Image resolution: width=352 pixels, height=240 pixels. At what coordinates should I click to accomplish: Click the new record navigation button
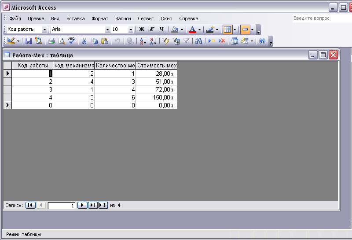pos(103,205)
